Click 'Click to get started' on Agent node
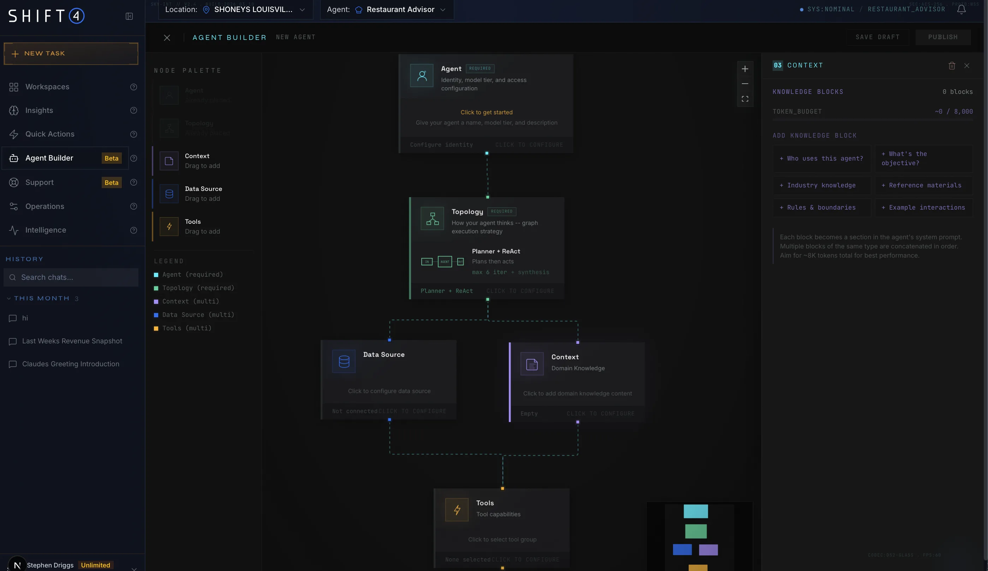Viewport: 988px width, 571px height. (x=486, y=113)
